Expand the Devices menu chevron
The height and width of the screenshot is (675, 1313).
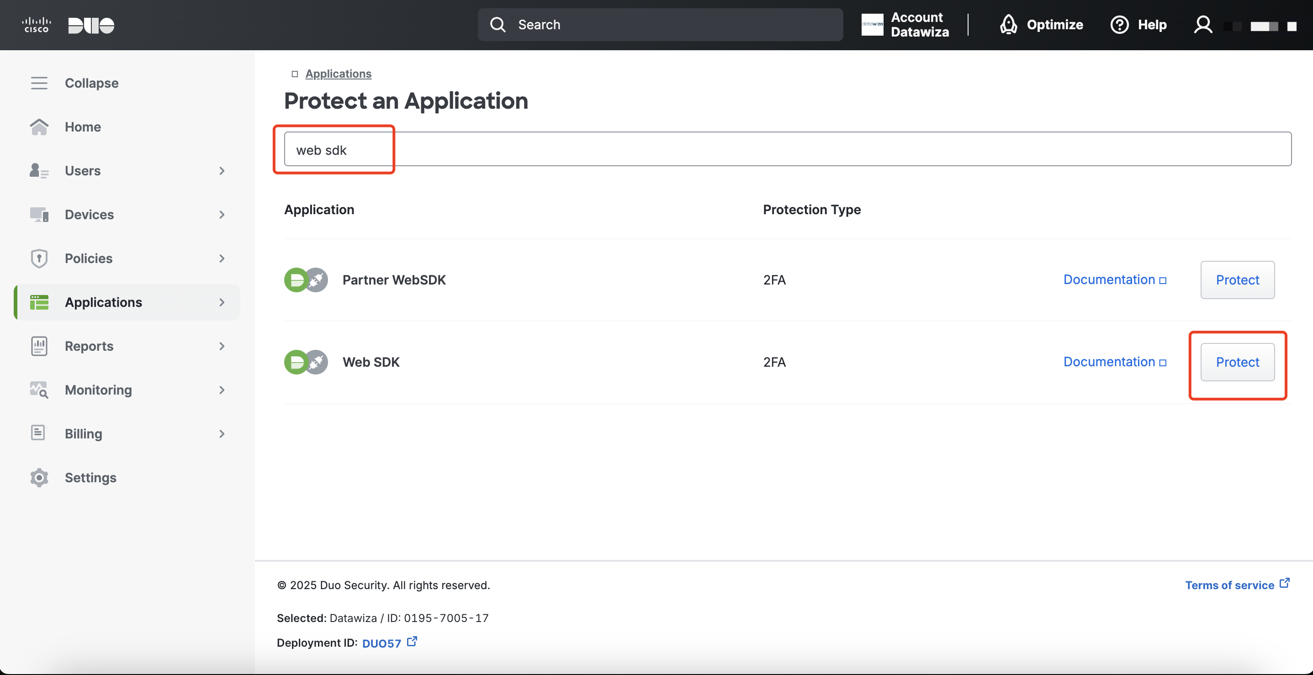point(222,215)
